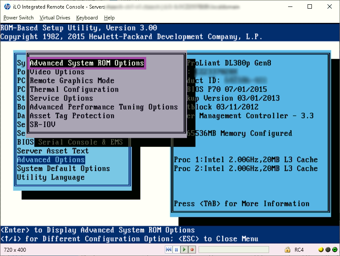The height and width of the screenshot is (256, 340).
Task: Select SR-IOV entry
Action: (42, 124)
